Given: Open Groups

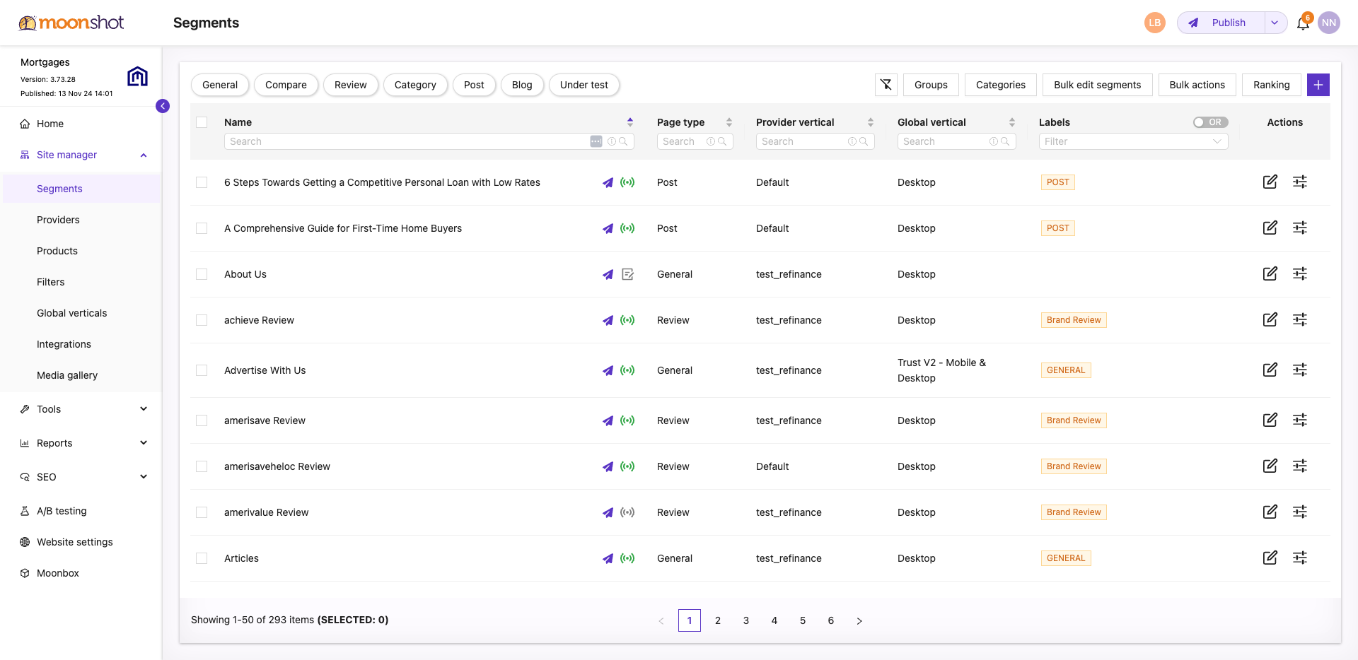Looking at the screenshot, I should point(931,85).
